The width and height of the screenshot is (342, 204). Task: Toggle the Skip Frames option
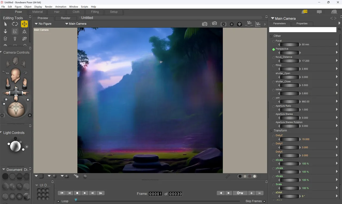[264, 201]
